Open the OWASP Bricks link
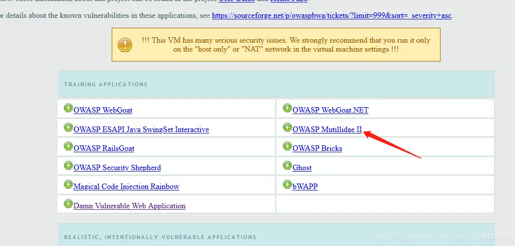The width and height of the screenshot is (515, 246). point(317,149)
